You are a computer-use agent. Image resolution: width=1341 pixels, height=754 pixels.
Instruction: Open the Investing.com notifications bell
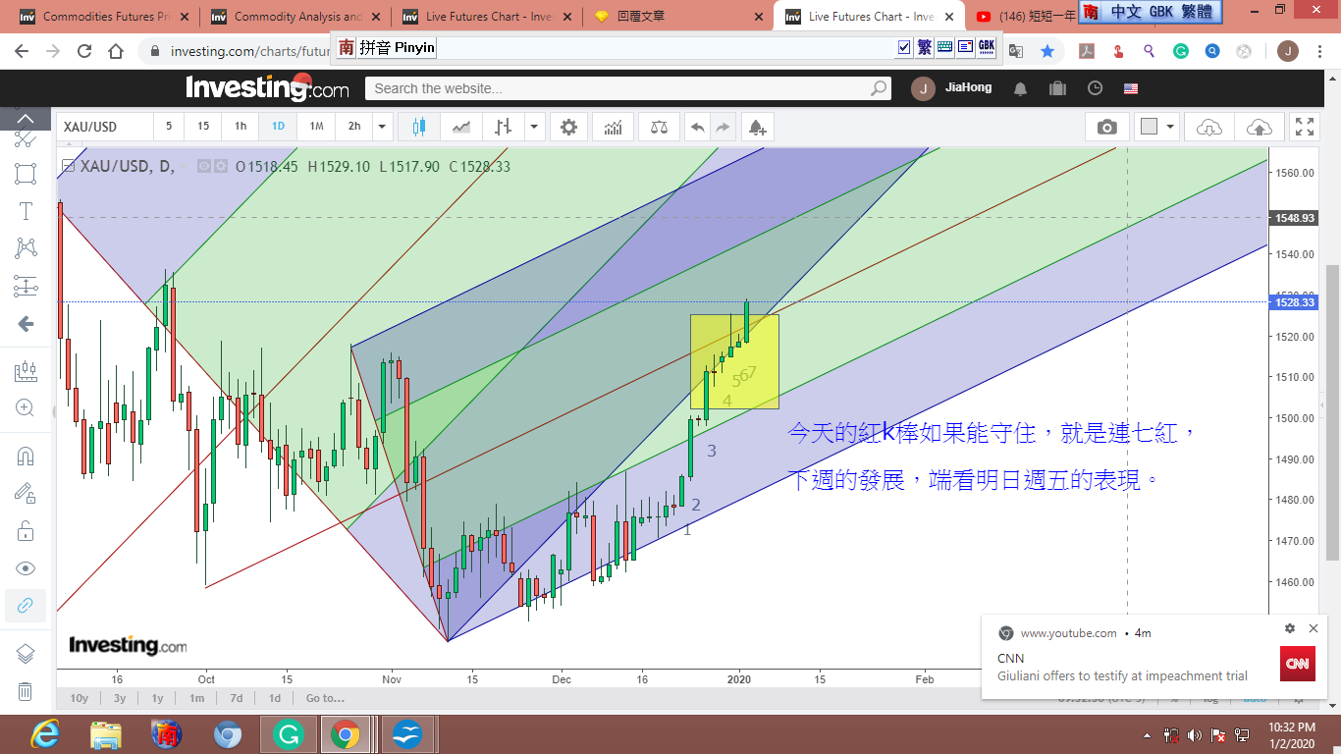[x=1020, y=88]
